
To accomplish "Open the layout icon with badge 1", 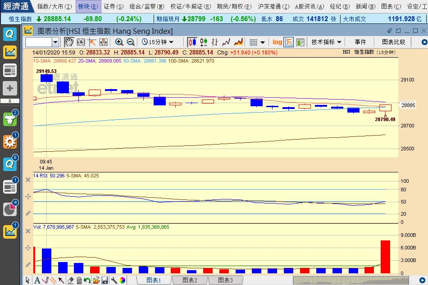I will 10,186.
